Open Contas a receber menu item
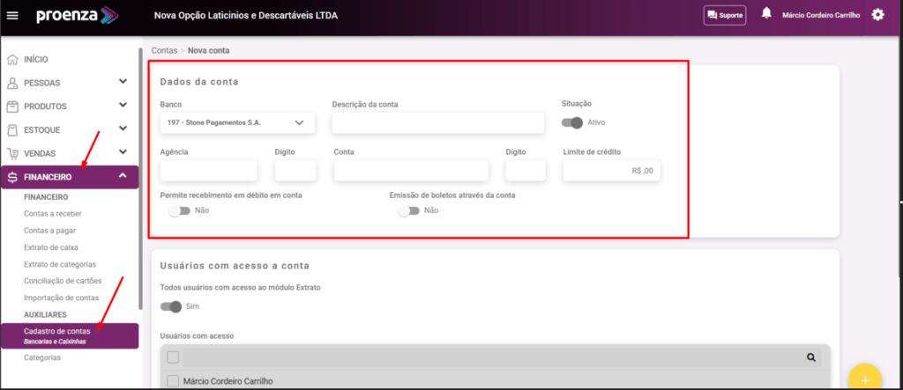Image resolution: width=903 pixels, height=390 pixels. [x=53, y=214]
